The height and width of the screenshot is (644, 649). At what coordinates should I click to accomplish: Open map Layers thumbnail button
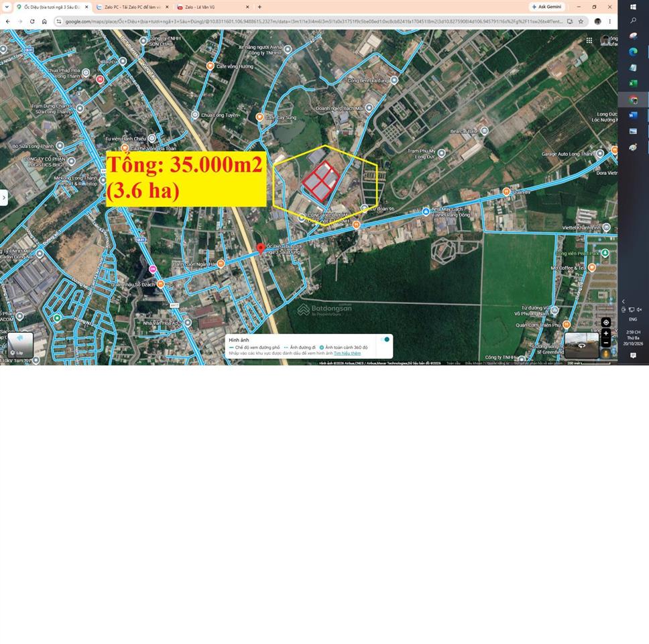point(20,345)
